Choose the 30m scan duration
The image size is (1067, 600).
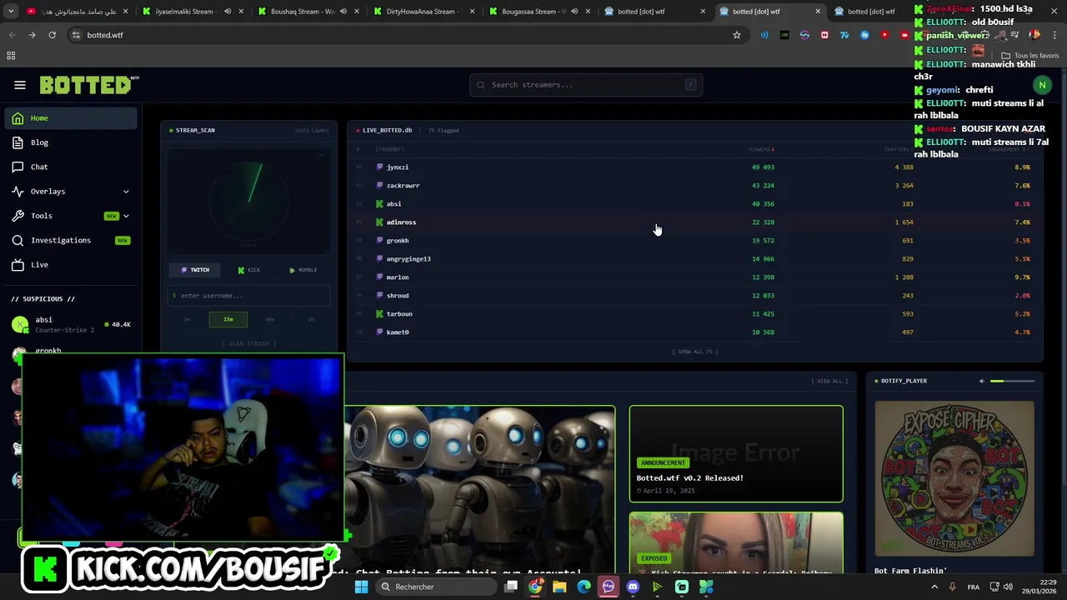[x=269, y=319]
